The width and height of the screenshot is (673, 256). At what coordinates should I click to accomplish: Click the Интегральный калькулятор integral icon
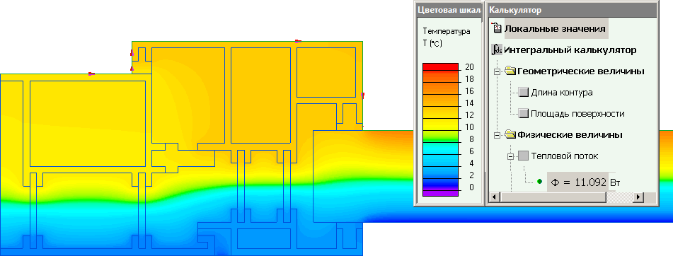point(497,50)
